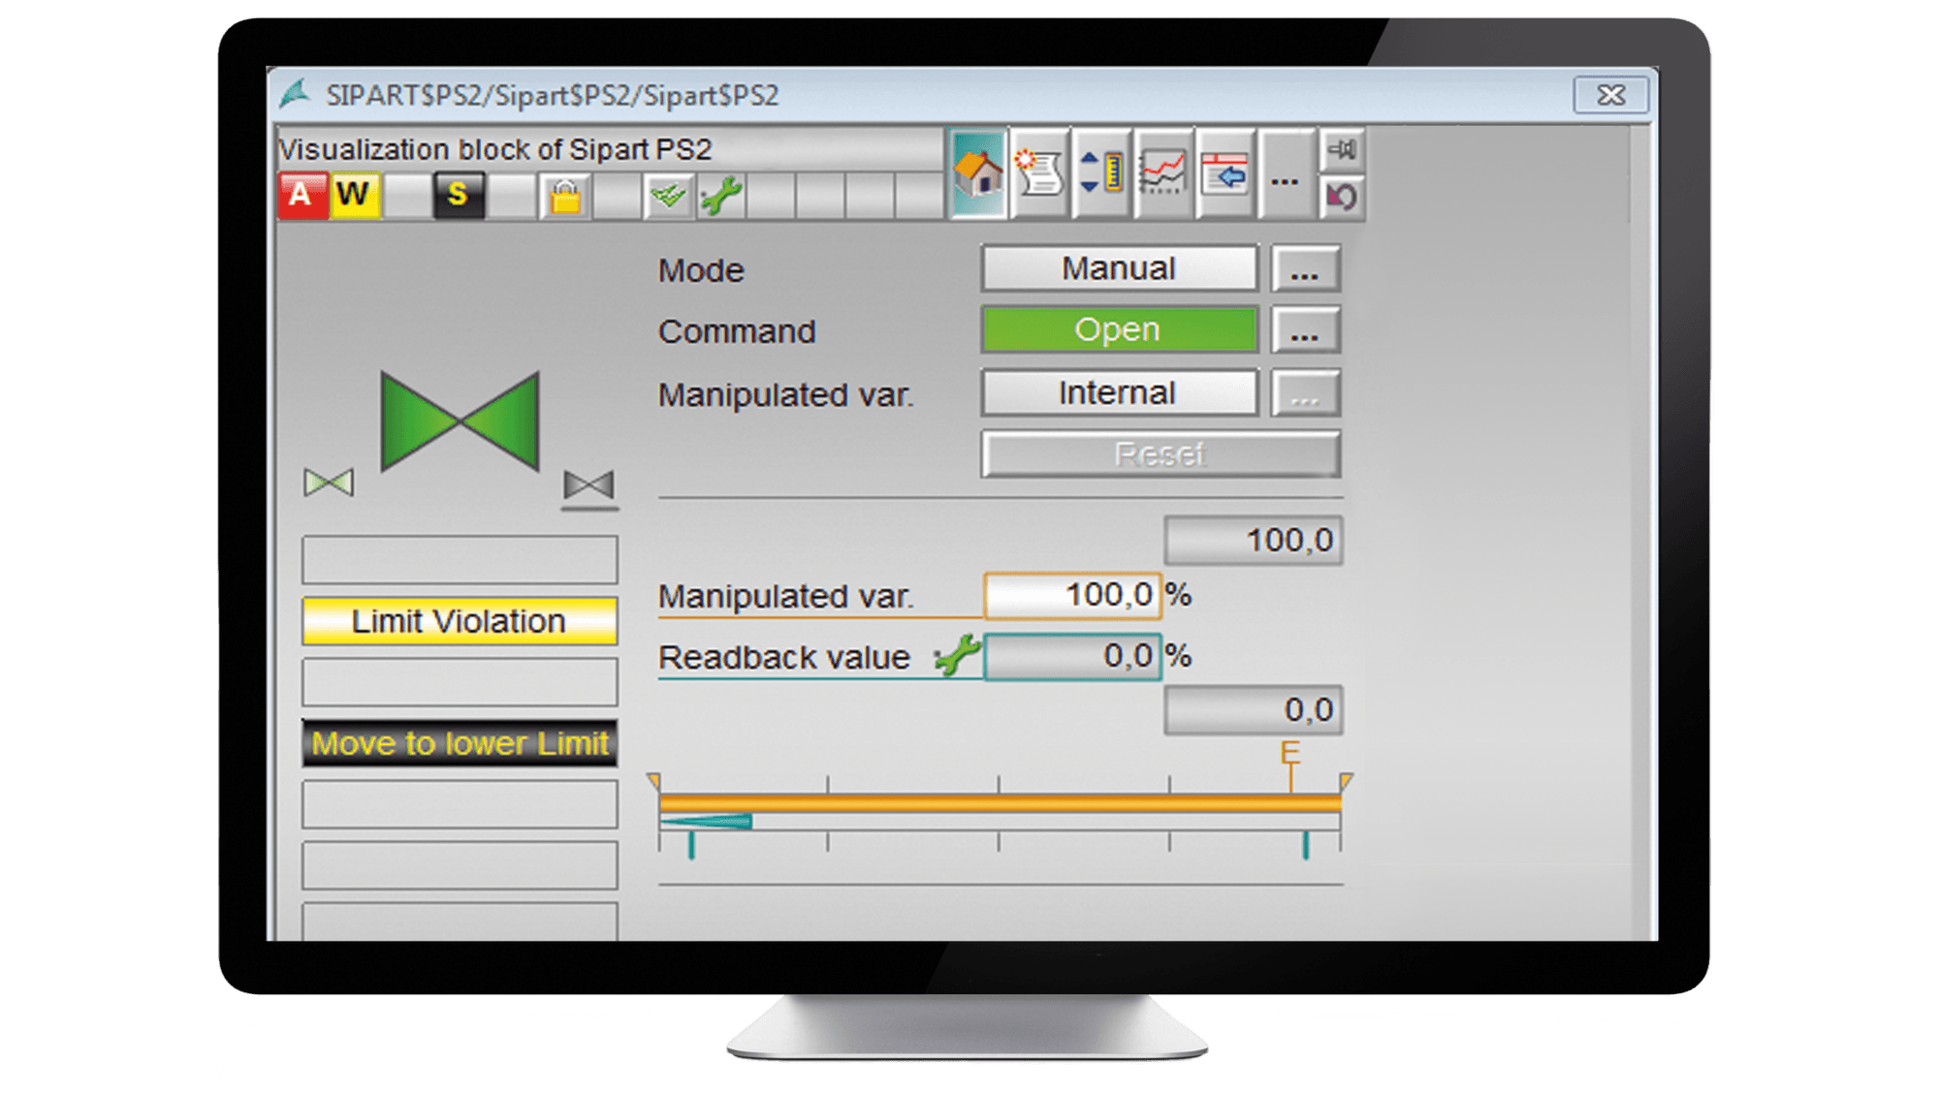The width and height of the screenshot is (1939, 1094).
Task: Toggle the padlock operator lock icon
Action: point(565,195)
